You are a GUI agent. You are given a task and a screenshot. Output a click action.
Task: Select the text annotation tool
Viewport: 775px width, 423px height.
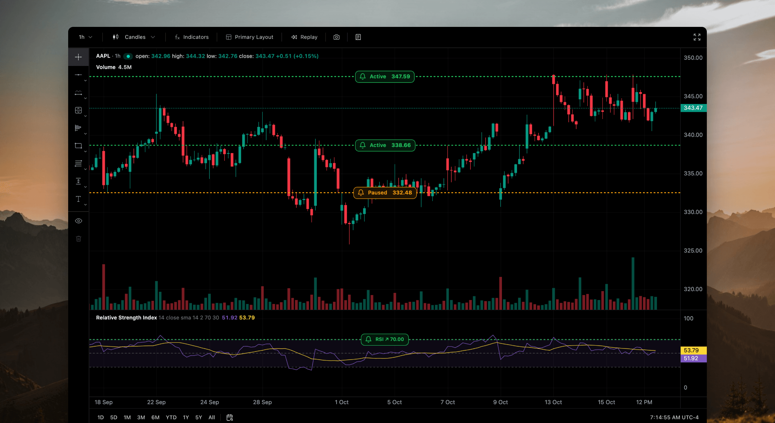(78, 199)
